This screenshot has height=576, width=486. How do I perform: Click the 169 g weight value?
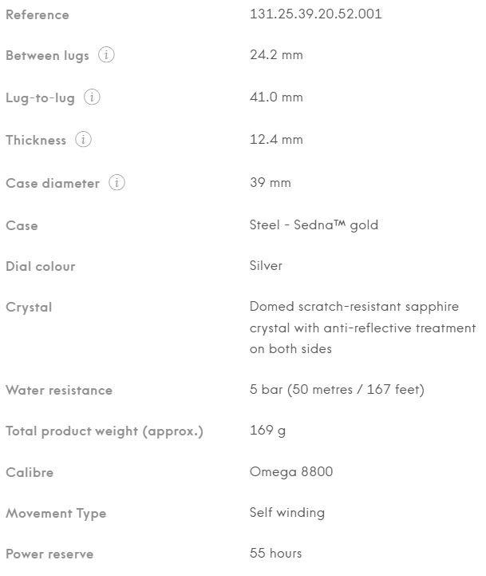[x=267, y=431]
